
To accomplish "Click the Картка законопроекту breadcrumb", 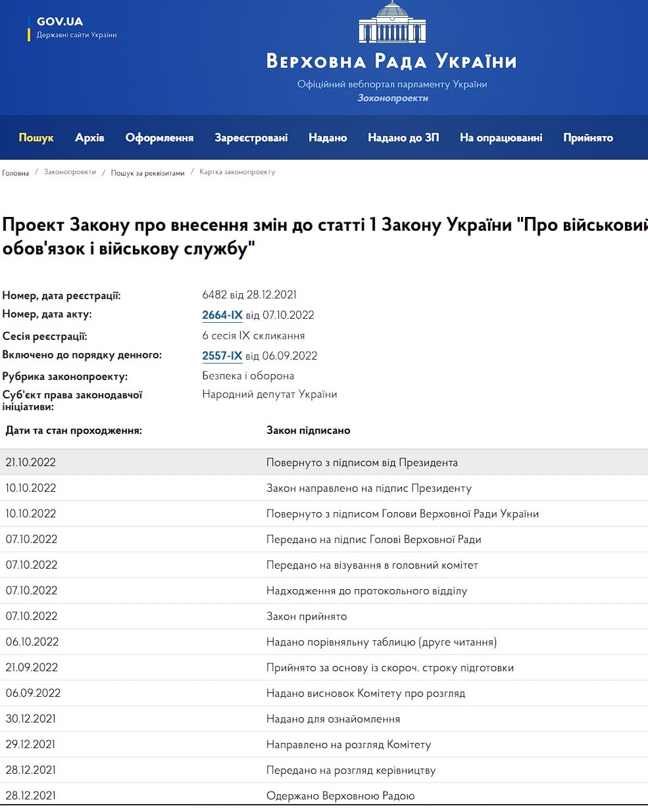I will click(237, 172).
